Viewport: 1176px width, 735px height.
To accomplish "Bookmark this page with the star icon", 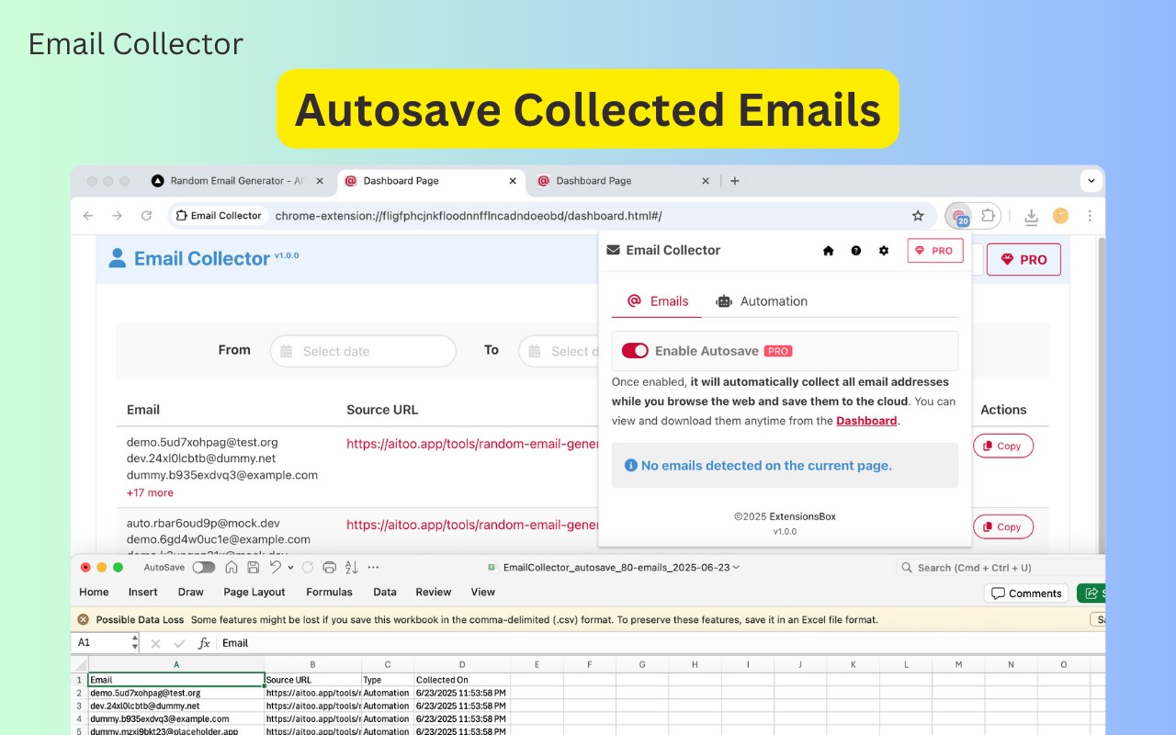I will click(918, 216).
